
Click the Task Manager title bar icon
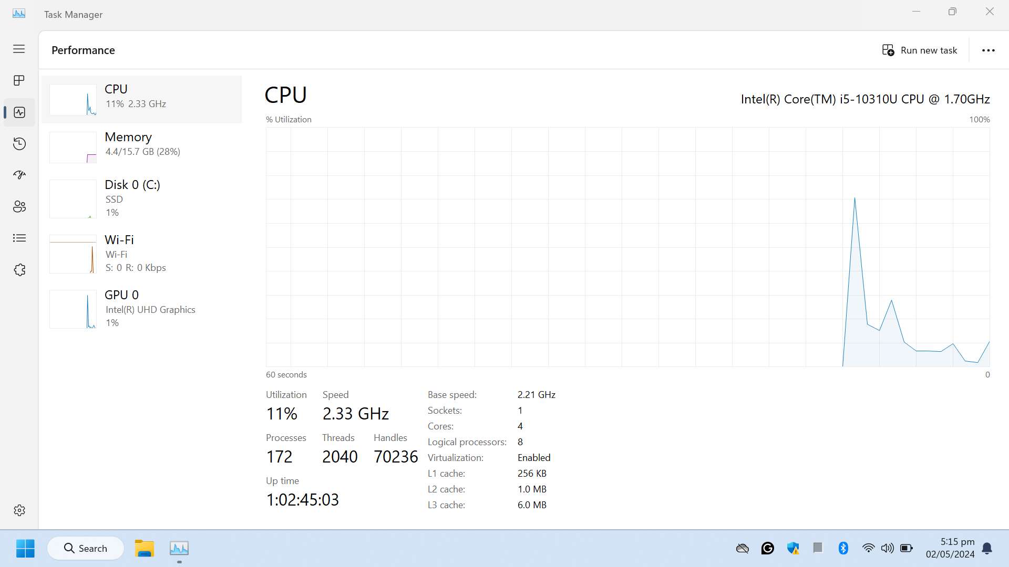(x=19, y=14)
